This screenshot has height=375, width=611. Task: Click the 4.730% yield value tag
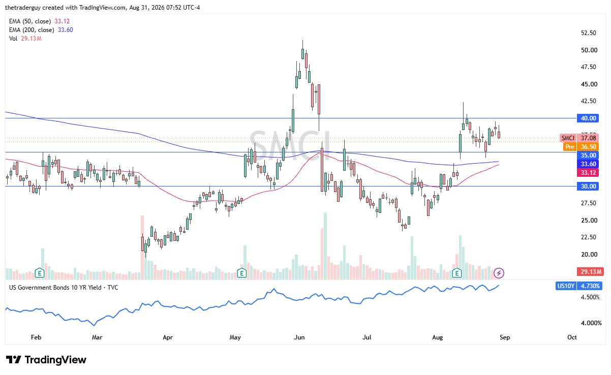point(591,286)
